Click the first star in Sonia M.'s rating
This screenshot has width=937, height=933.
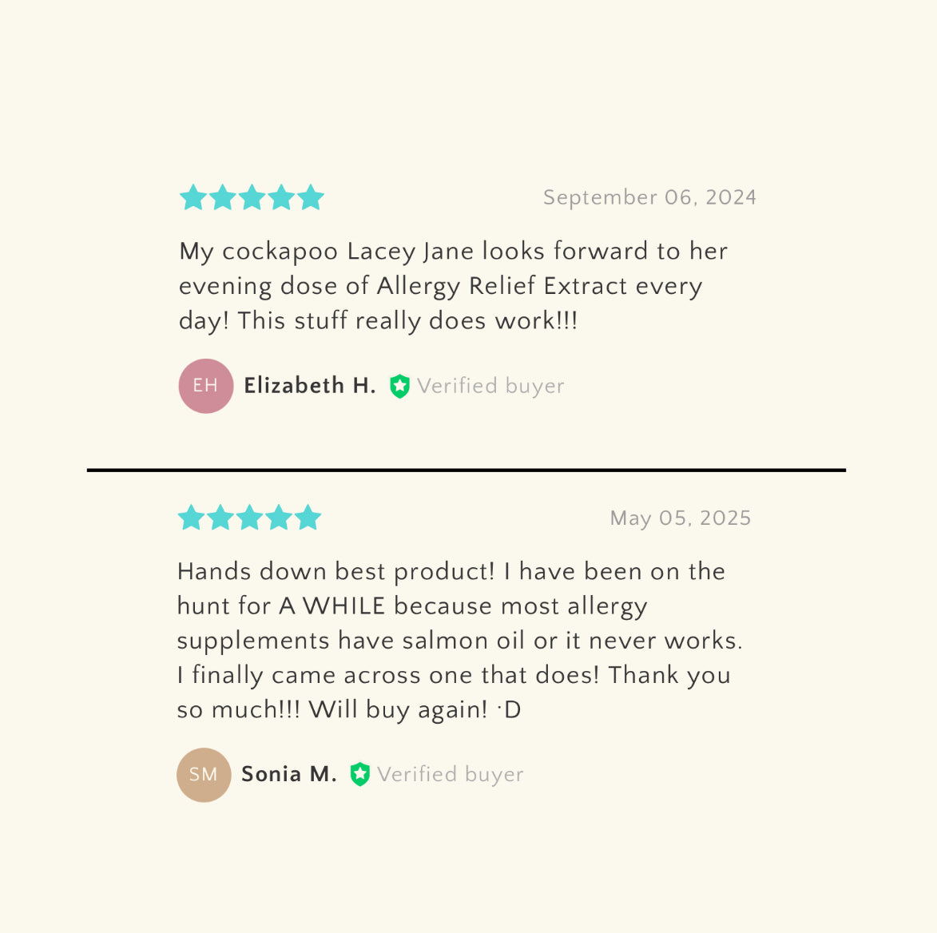click(191, 518)
